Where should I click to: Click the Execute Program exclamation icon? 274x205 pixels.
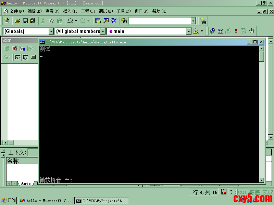(236, 31)
